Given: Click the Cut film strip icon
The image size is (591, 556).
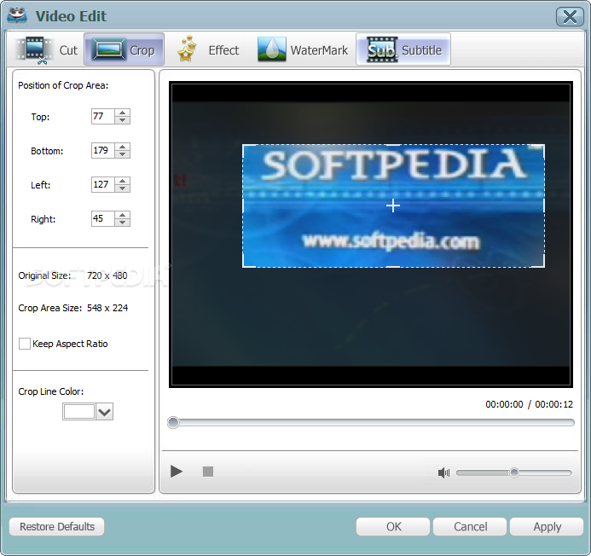Looking at the screenshot, I should click(x=33, y=49).
